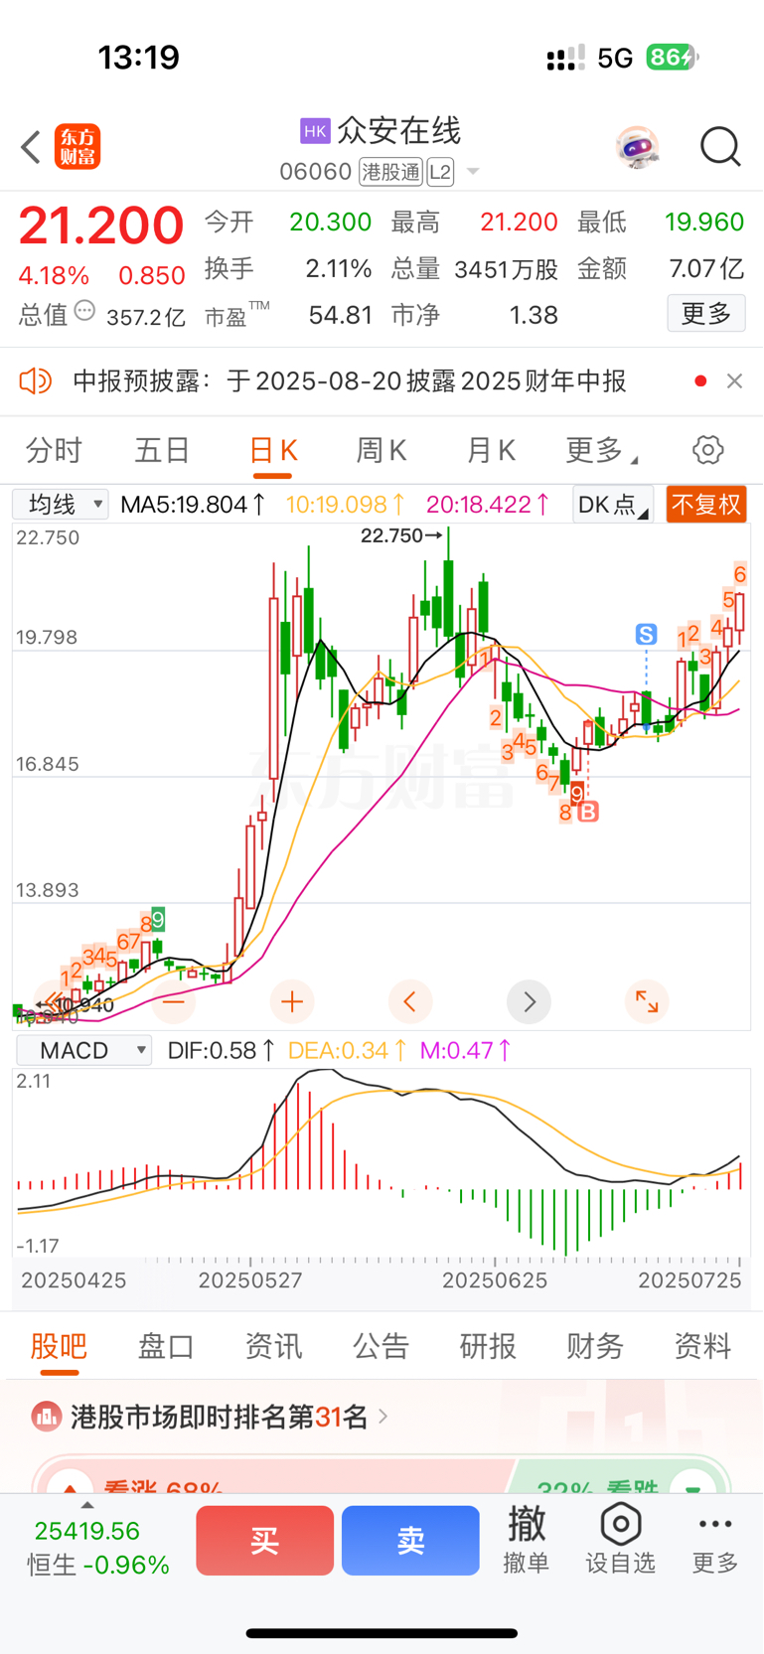Open the 资料 tab
764x1654 pixels.
[702, 1346]
